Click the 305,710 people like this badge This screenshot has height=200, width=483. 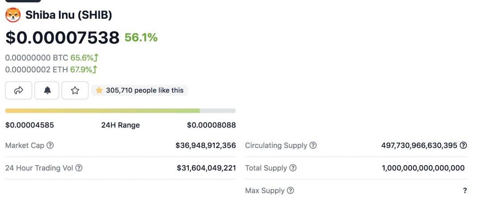point(140,90)
